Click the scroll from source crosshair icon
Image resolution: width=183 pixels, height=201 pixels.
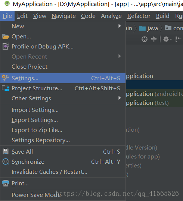click(145, 39)
